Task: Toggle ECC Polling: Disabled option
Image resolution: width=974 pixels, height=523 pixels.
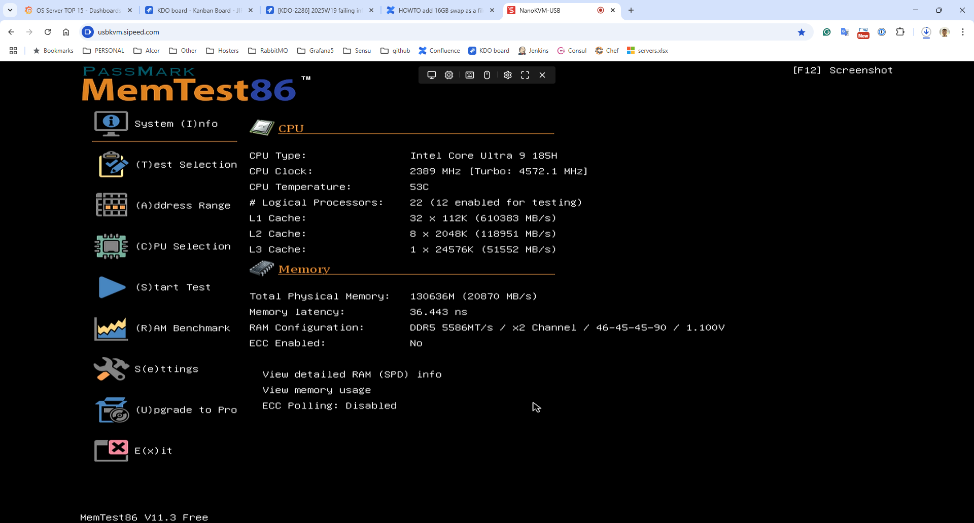Action: click(x=329, y=405)
